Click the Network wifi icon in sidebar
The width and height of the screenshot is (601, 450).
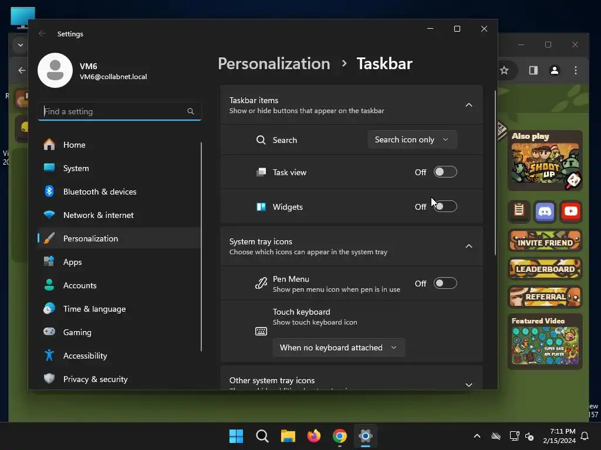(49, 214)
